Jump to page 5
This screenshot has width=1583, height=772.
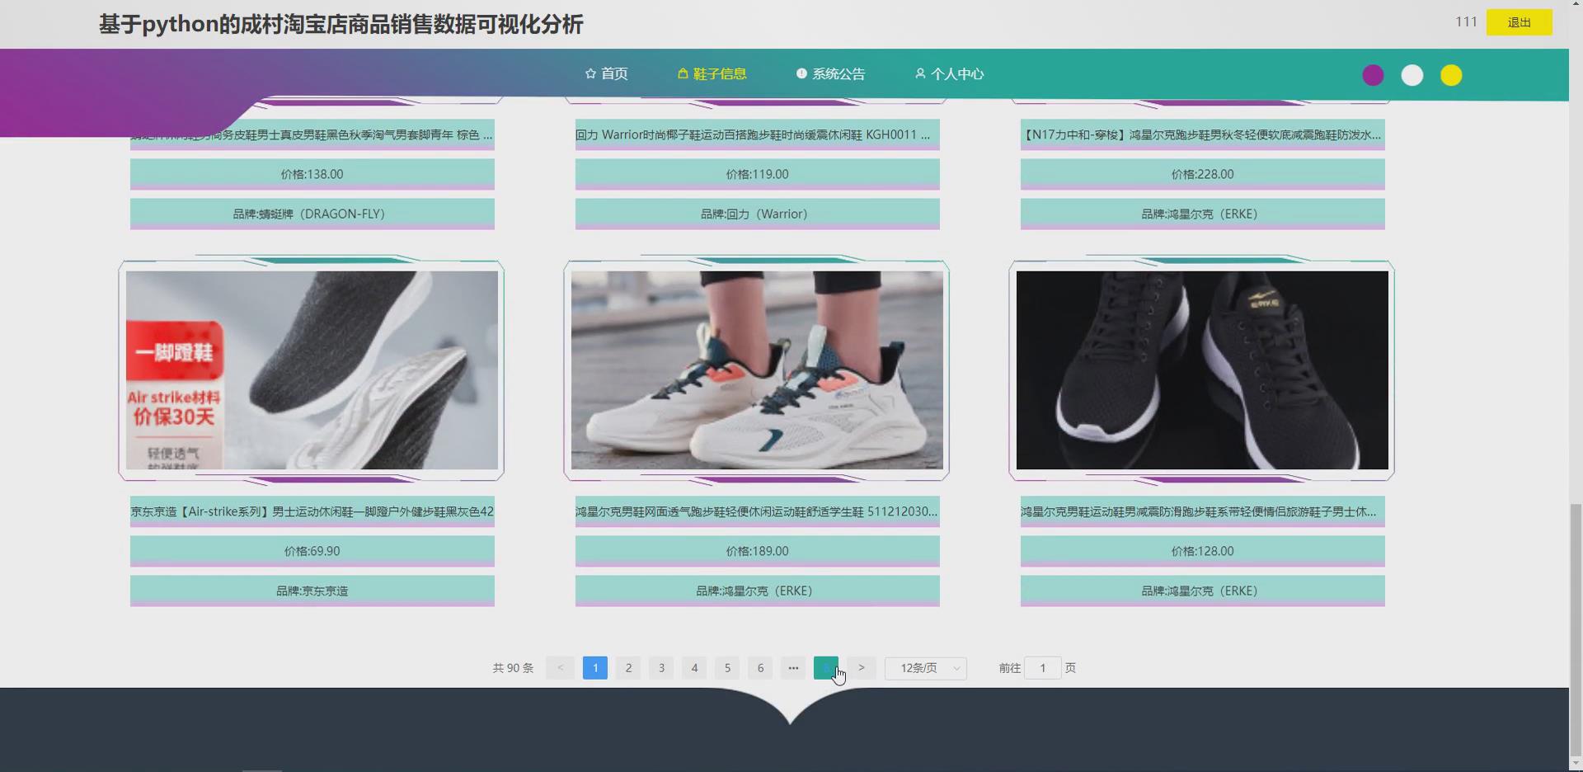pyautogui.click(x=727, y=668)
